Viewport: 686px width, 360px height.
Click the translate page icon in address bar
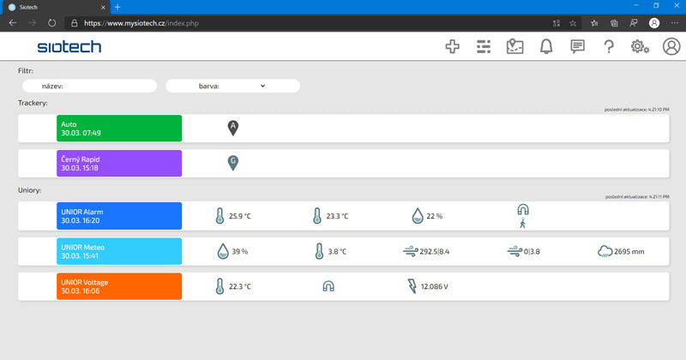[x=556, y=23]
